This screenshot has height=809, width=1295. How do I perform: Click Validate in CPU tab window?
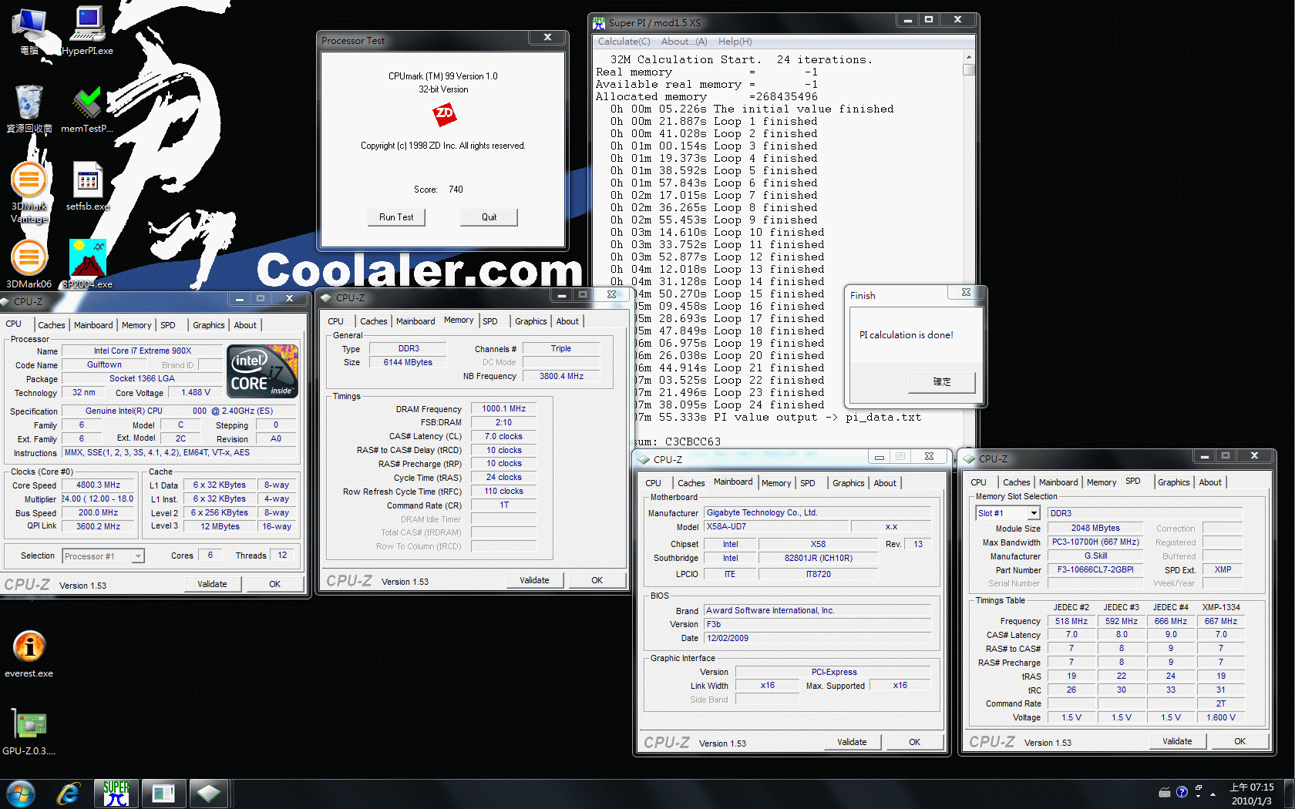point(212,584)
